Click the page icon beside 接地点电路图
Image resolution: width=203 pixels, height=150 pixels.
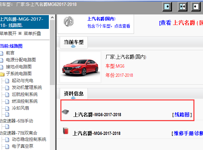click(x=1, y=67)
